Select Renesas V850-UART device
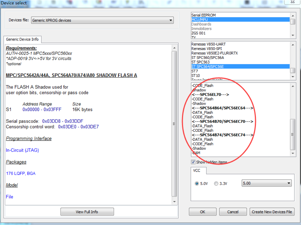Image resolution: width=301 pixels, height=225 pixels. click(x=240, y=44)
